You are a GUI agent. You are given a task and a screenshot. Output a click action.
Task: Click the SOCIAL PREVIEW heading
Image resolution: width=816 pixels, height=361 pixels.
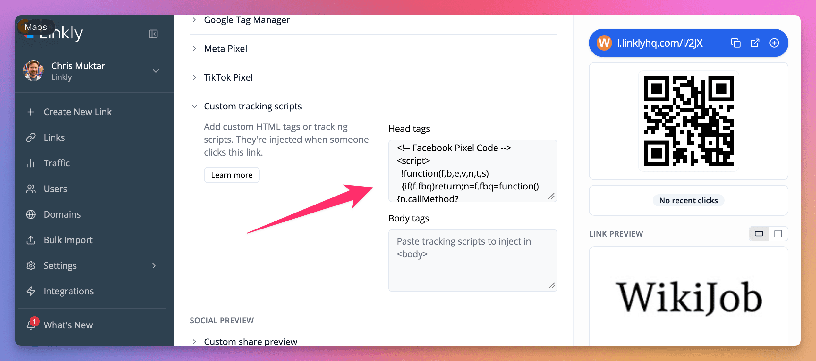click(222, 320)
